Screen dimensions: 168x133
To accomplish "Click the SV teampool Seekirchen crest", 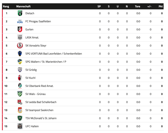I will coord(20,110).
